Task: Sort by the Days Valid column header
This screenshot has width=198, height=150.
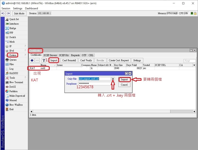Action: tap(134, 65)
